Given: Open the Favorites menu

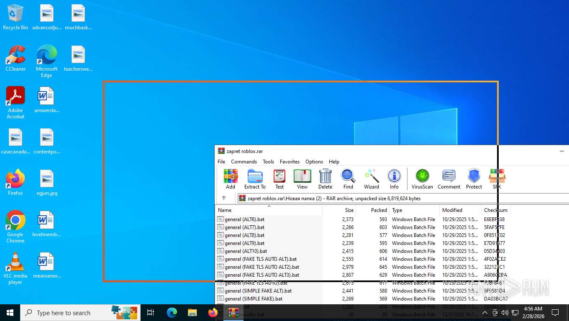Looking at the screenshot, I should 290,162.
